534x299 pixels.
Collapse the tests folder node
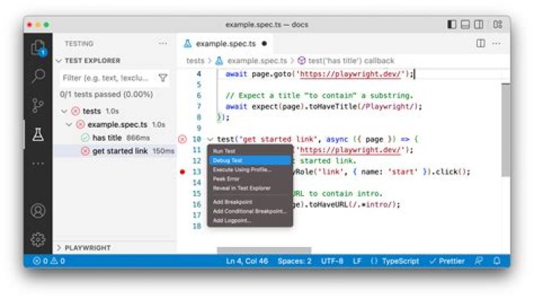64,111
